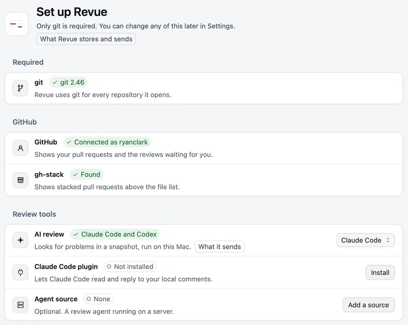This screenshot has height=325, width=408.
Task: Select the 'Claude Code plugin' row title
Action: pos(66,266)
